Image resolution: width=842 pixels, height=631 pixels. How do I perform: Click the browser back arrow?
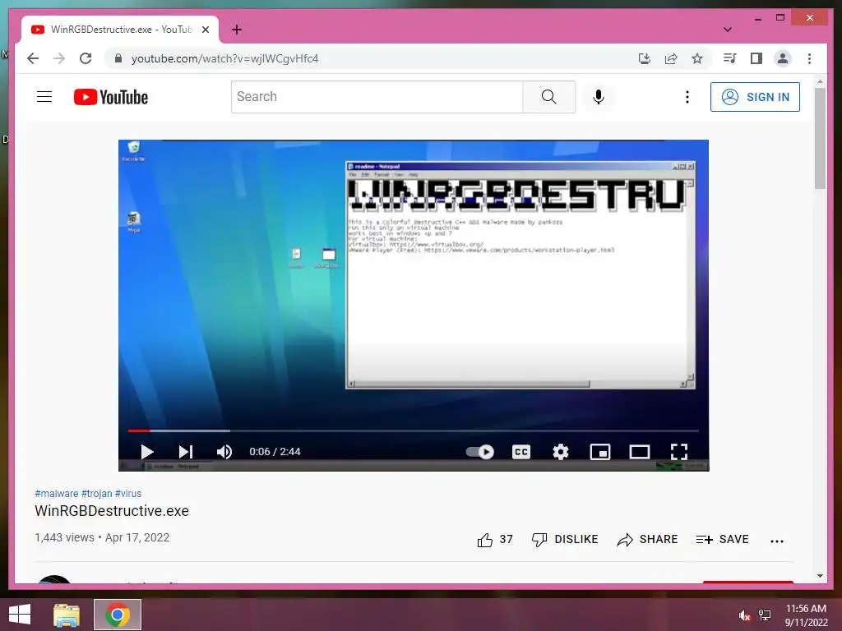pos(33,58)
